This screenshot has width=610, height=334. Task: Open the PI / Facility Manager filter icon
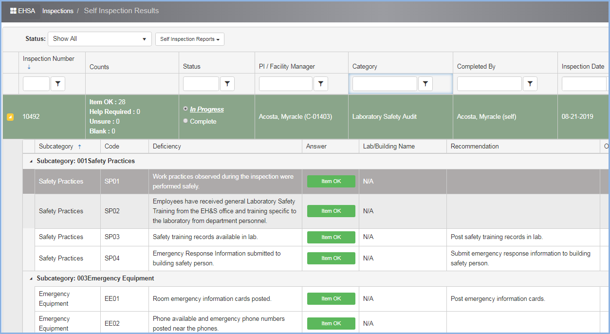(x=321, y=84)
